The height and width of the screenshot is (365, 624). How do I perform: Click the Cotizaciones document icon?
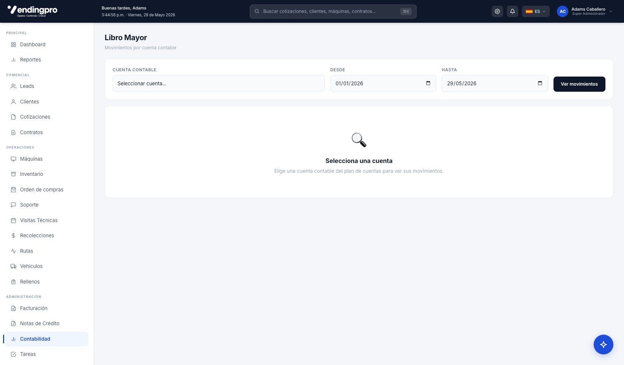(13, 117)
